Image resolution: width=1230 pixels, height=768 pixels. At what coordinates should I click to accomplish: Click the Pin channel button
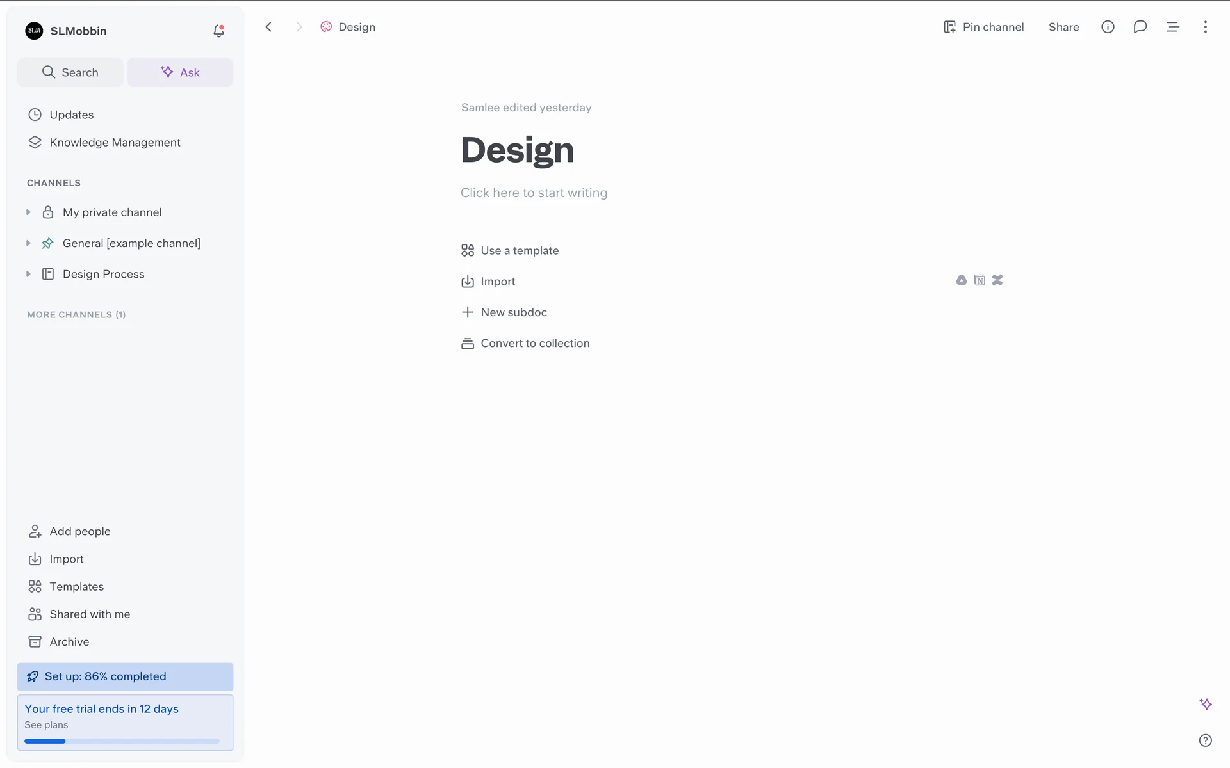(x=983, y=27)
